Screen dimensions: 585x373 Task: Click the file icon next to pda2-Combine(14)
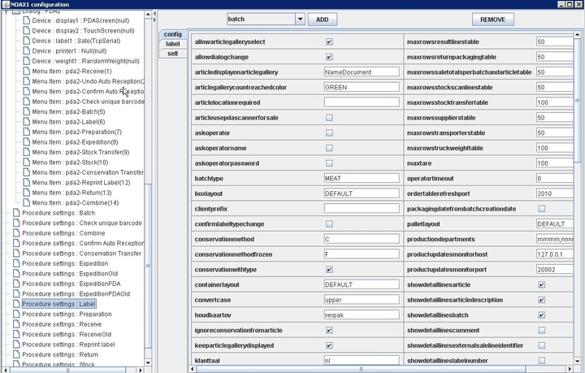tap(26, 202)
